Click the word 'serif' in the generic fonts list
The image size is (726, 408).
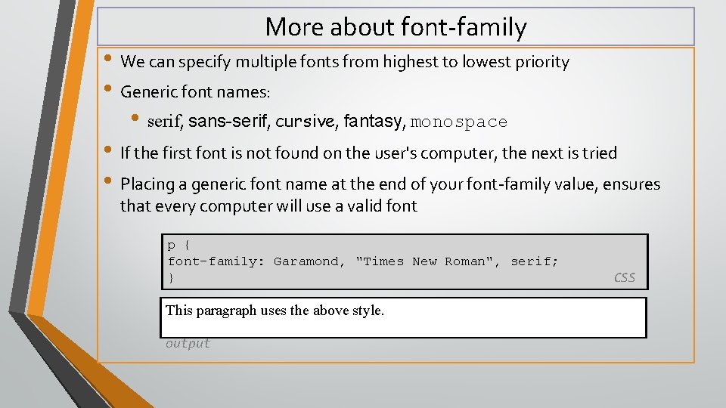click(x=166, y=122)
